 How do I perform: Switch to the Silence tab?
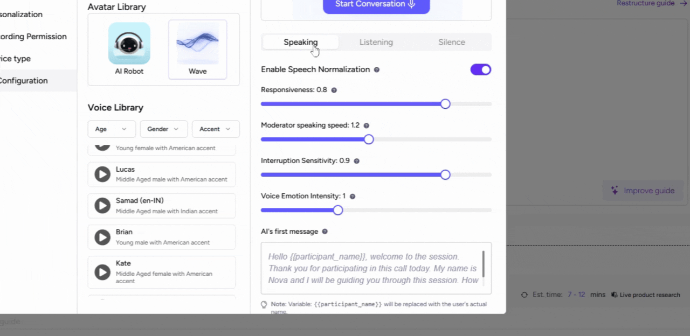pos(451,42)
